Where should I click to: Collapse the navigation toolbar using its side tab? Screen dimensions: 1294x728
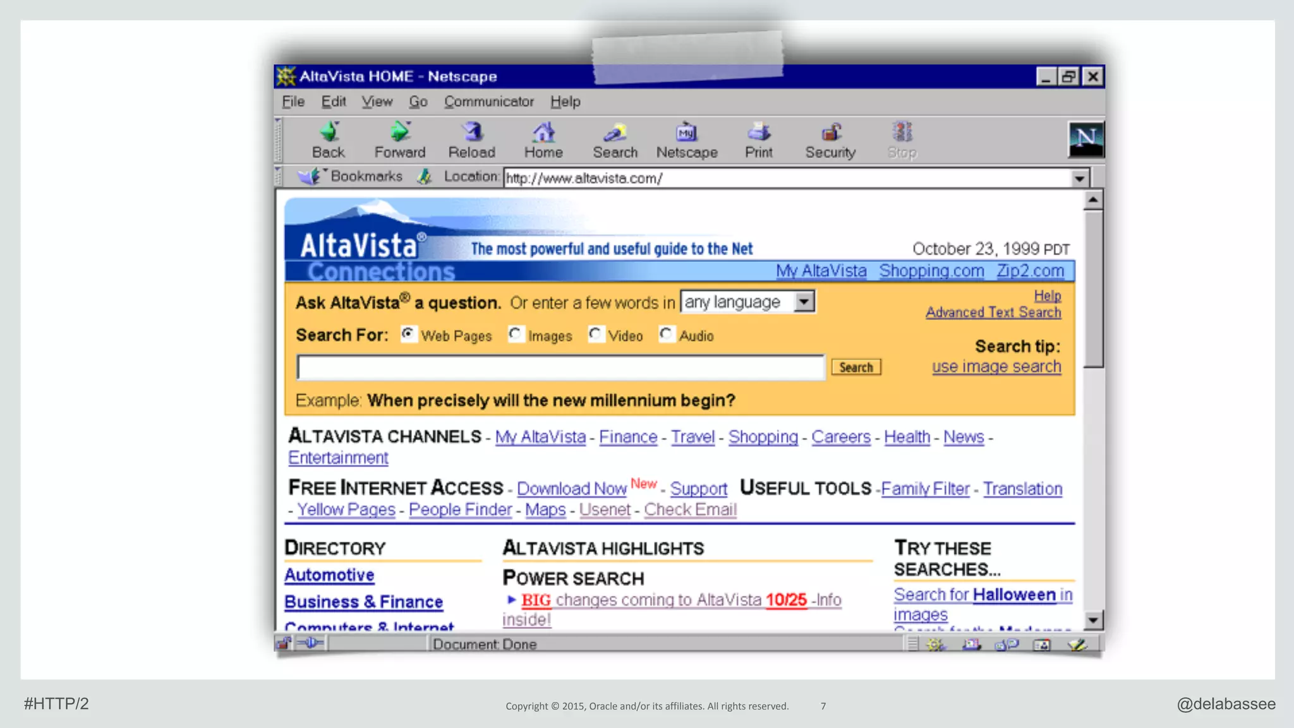pyautogui.click(x=277, y=139)
